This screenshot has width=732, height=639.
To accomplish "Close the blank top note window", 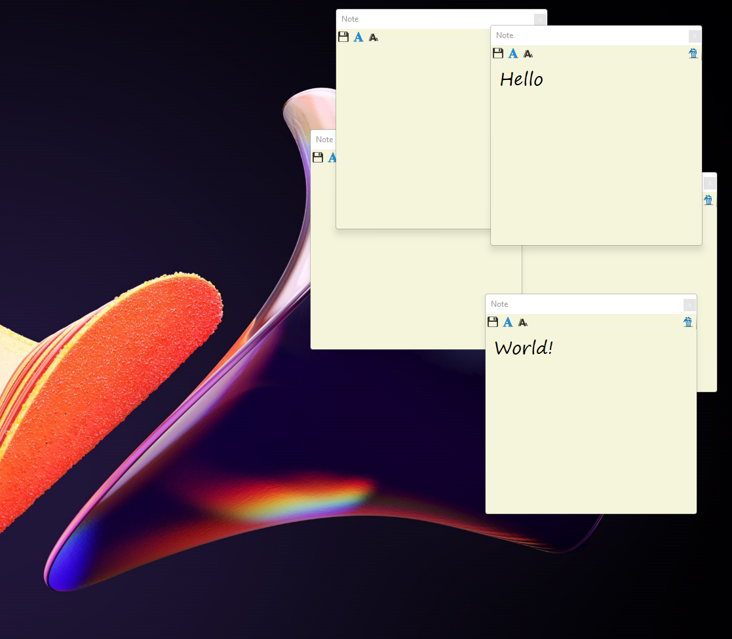I will (540, 19).
